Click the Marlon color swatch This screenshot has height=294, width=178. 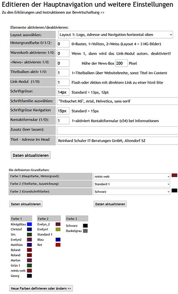29,260
